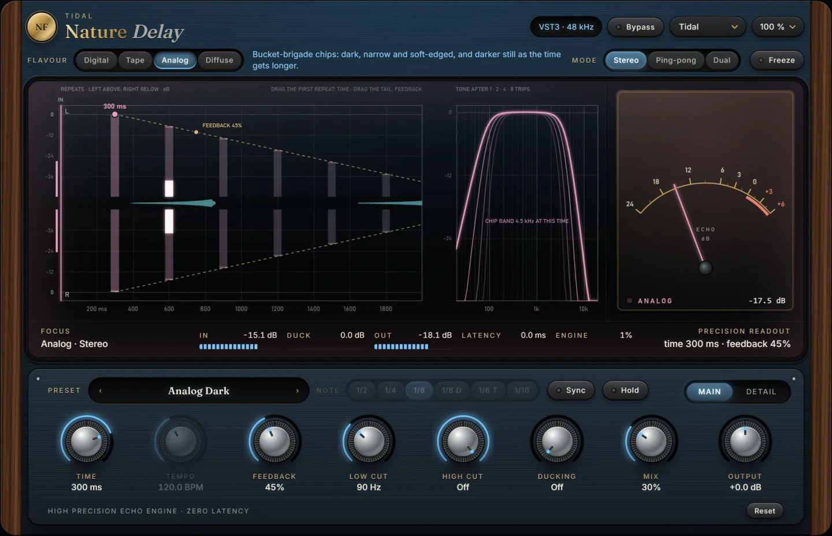Choose the 1/8 D note value
This screenshot has width=832, height=536.
click(x=452, y=390)
